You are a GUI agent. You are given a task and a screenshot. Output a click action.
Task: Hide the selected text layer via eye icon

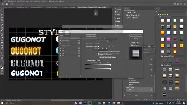coord(124,90)
